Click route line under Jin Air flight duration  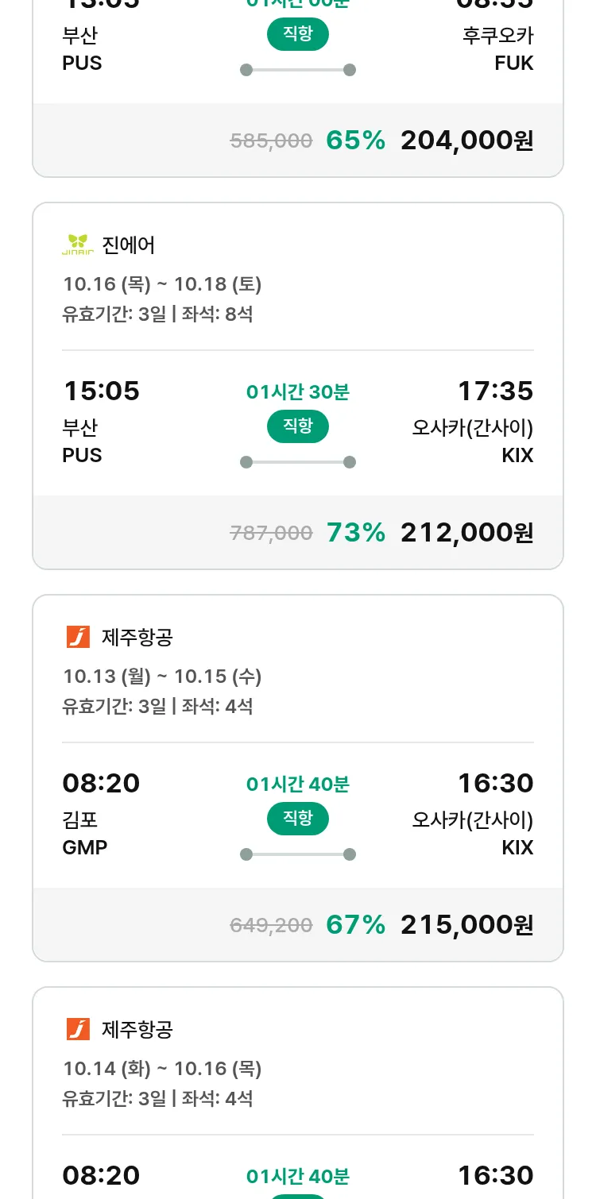298,462
